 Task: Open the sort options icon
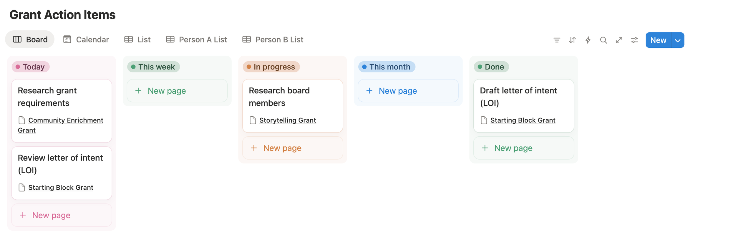(x=572, y=40)
